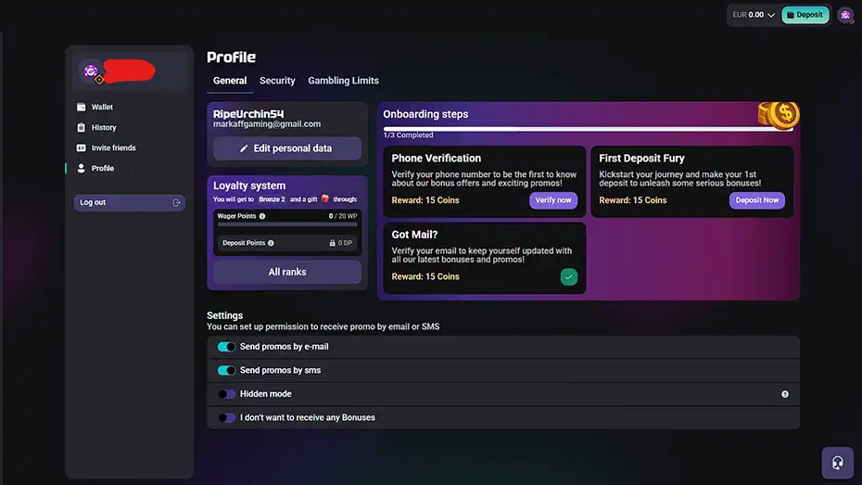Click Verify now for phone
This screenshot has width=862, height=485.
pyautogui.click(x=553, y=200)
